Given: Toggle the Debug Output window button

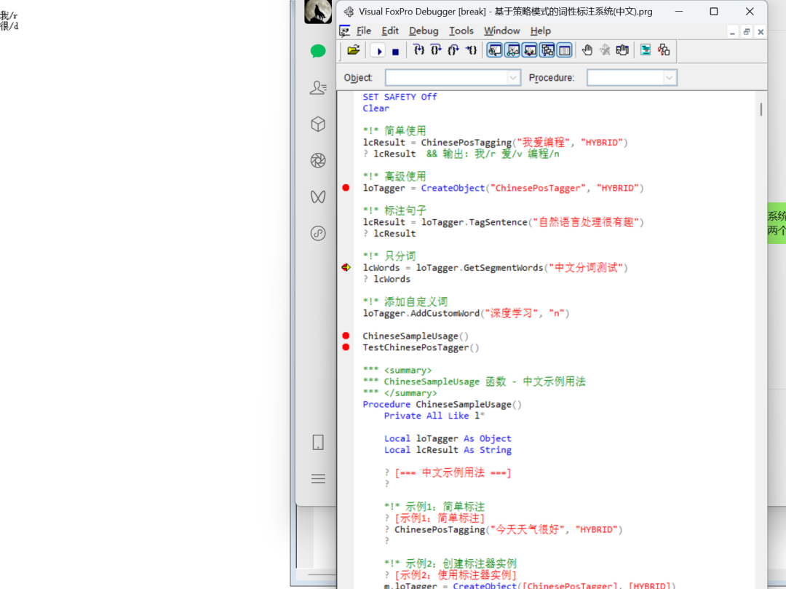Looking at the screenshot, I should [x=565, y=50].
